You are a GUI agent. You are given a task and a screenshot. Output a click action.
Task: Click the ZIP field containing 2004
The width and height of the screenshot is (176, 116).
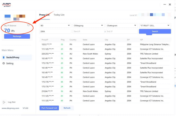click(55, 31)
